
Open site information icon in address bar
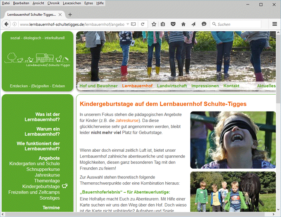[15, 24]
